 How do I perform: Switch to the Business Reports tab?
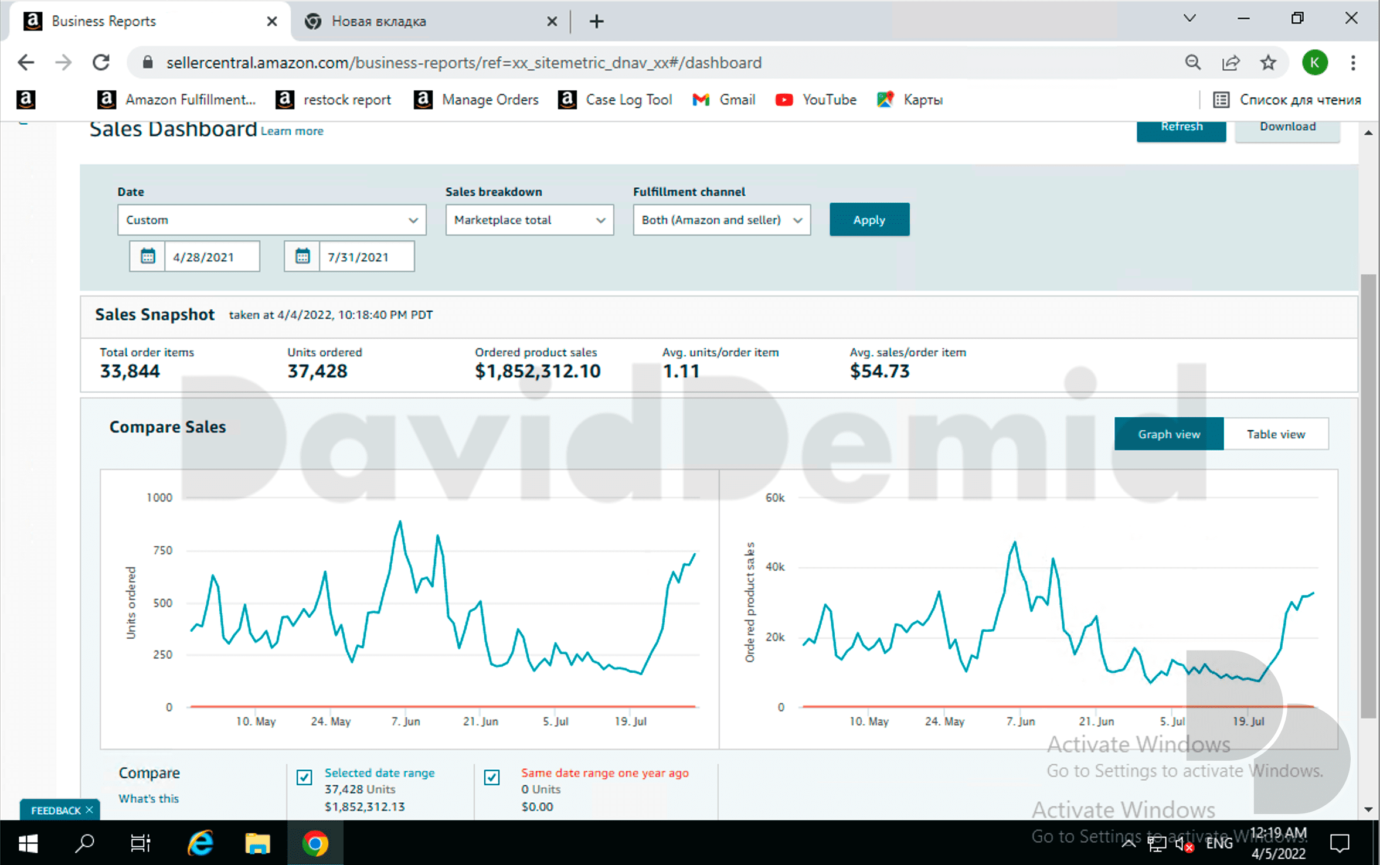pos(149,21)
